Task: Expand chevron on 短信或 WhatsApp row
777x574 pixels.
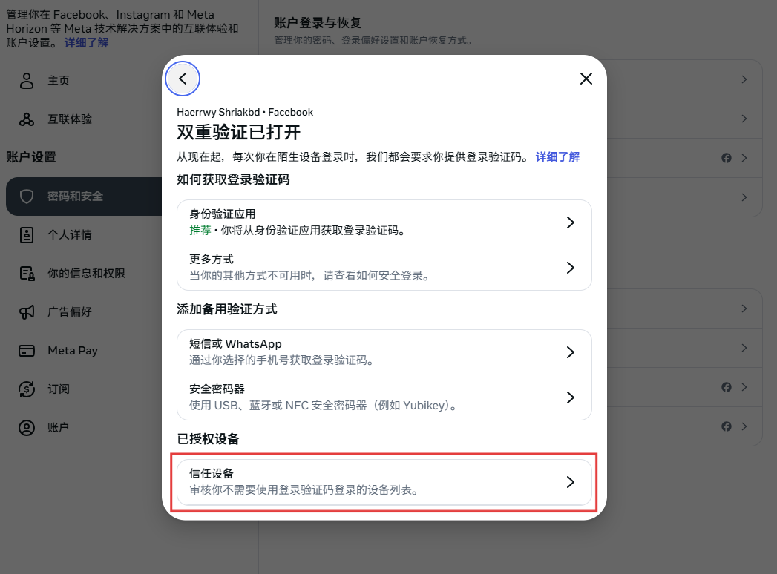Action: tap(571, 352)
